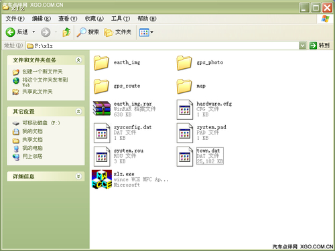Click the forward arrow icon
This screenshot has height=251, width=335.
tap(46, 32)
